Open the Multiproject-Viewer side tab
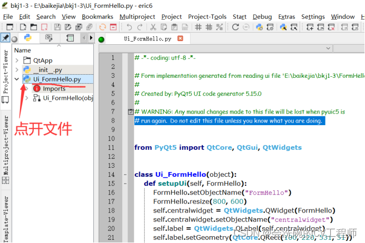 (5, 149)
